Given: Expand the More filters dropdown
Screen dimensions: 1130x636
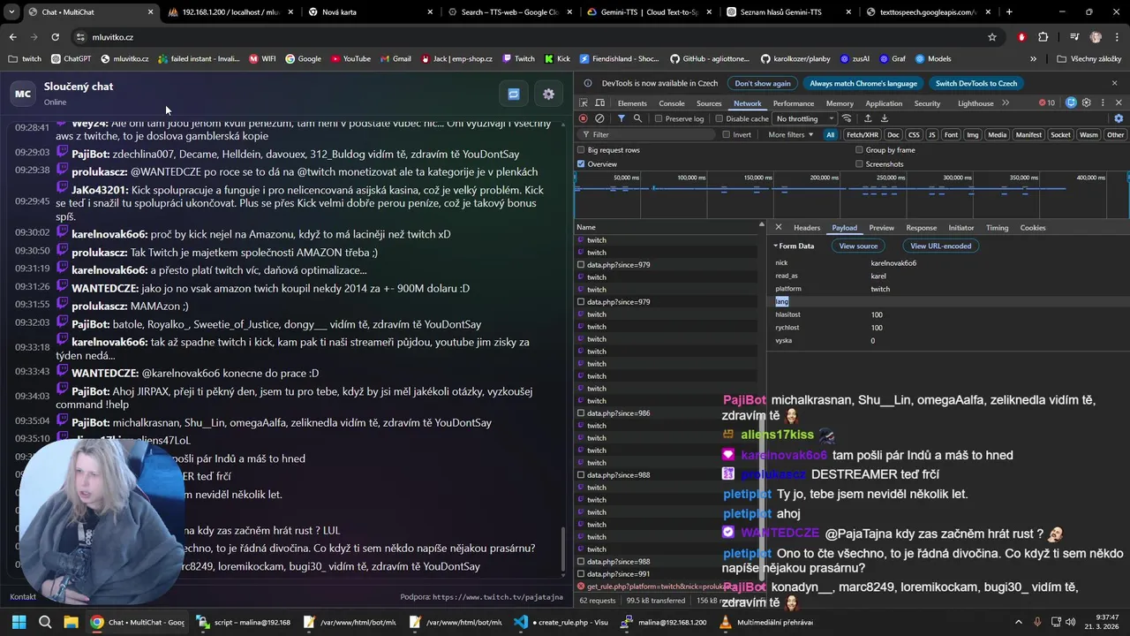Looking at the screenshot, I should click(789, 135).
